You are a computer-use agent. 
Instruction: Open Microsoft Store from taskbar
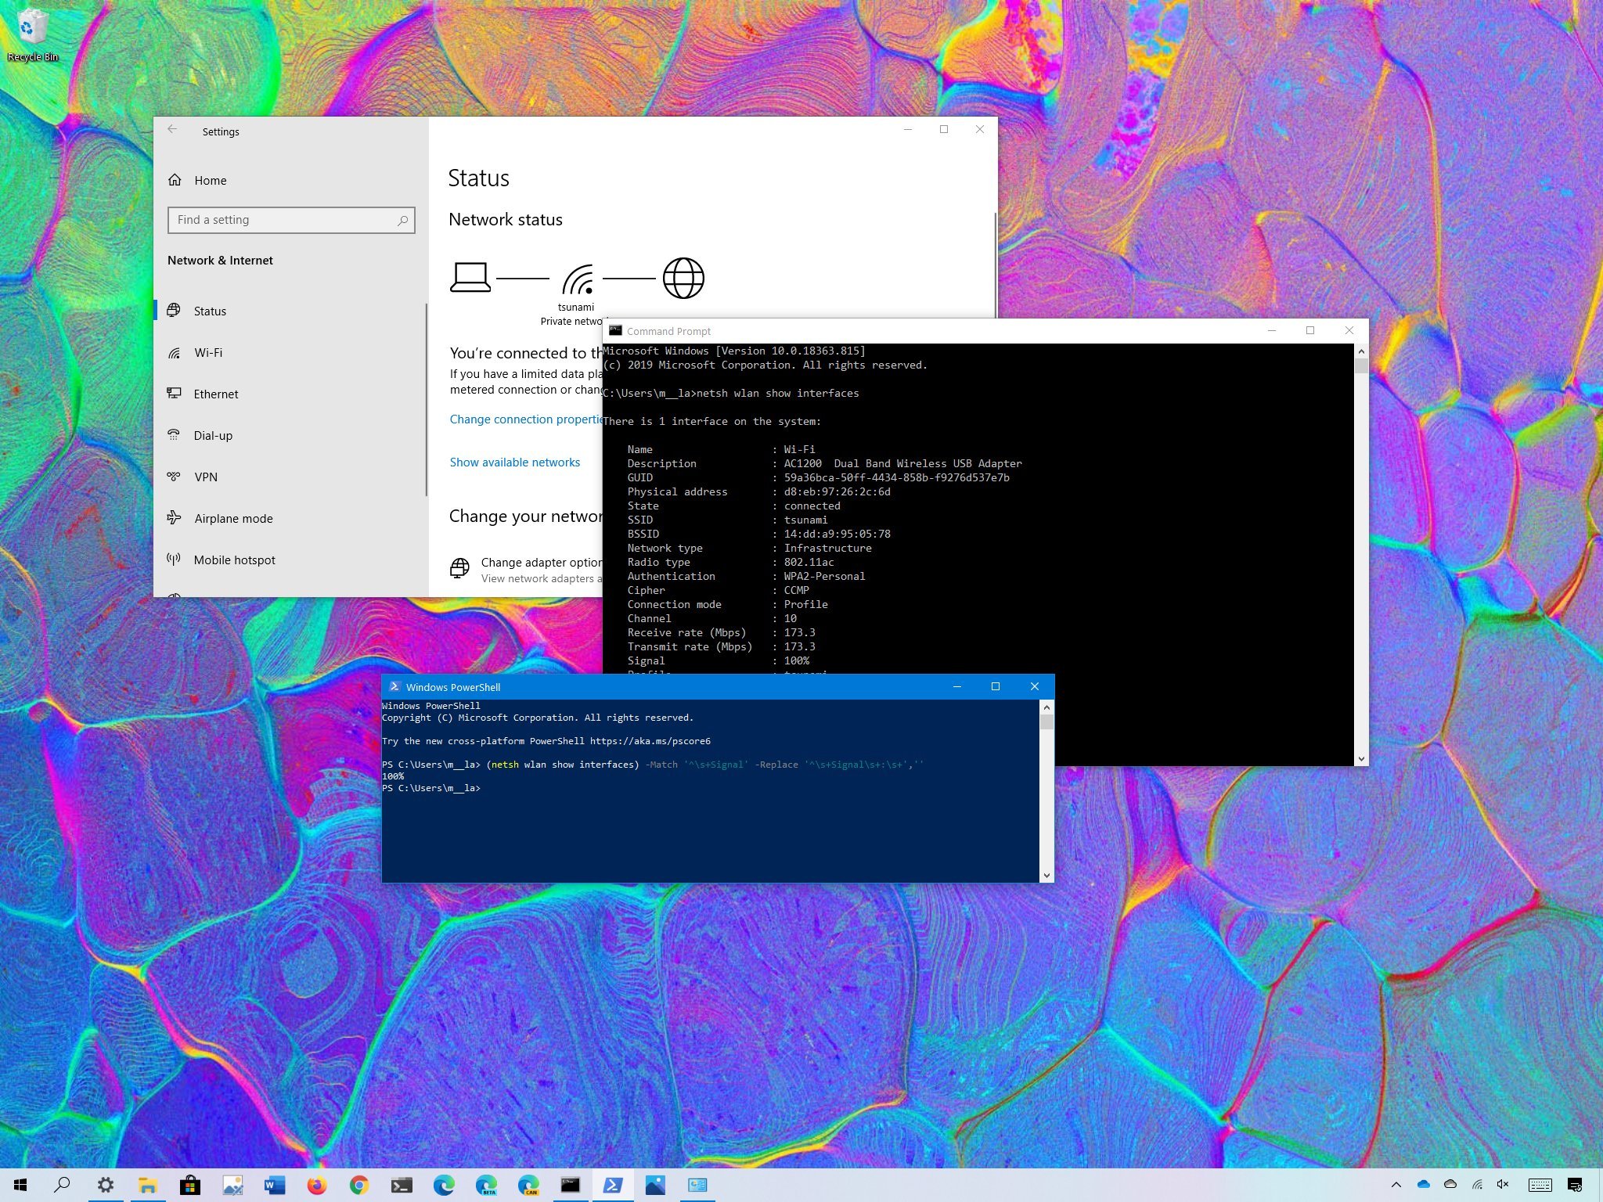[189, 1185]
